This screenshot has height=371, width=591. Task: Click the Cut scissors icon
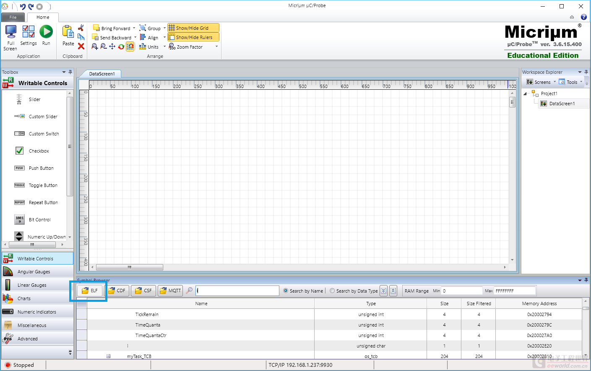[81, 28]
